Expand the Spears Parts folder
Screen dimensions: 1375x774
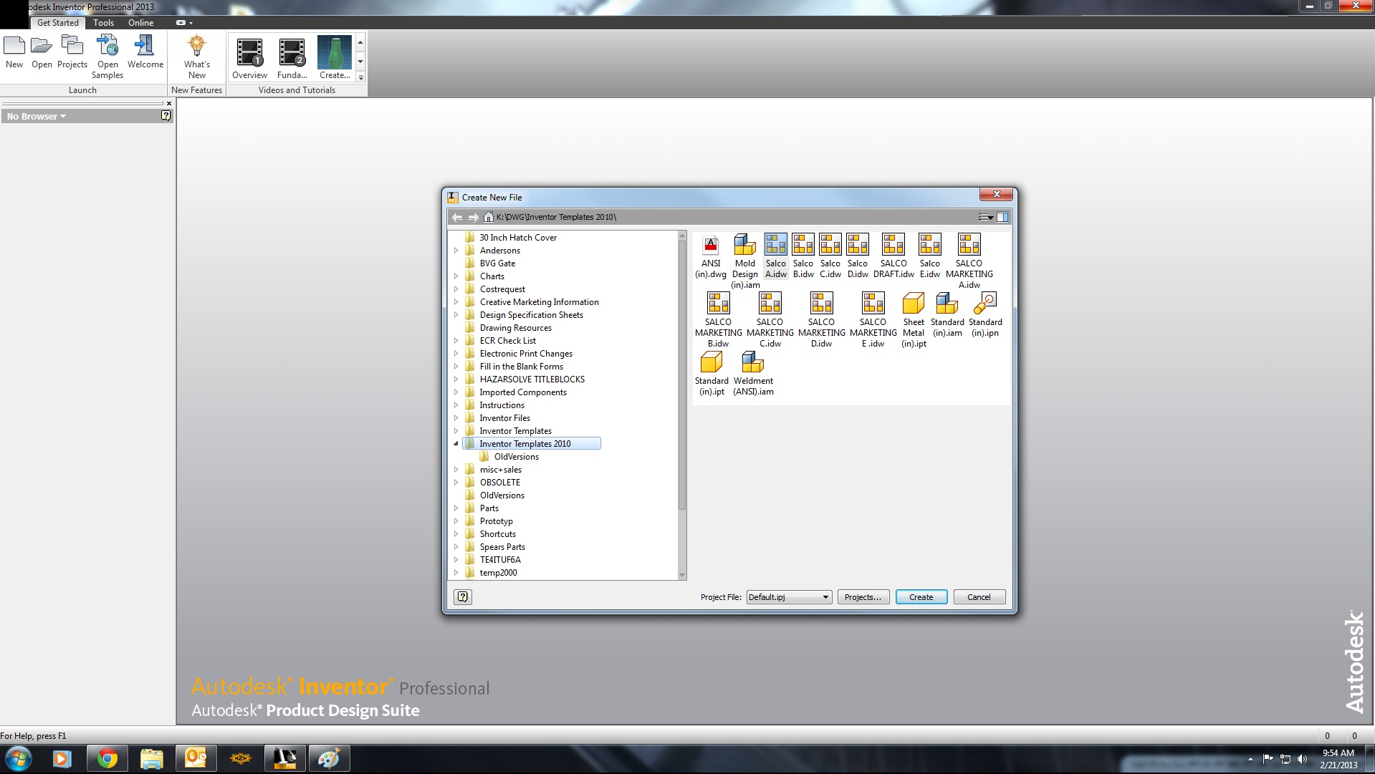[456, 547]
